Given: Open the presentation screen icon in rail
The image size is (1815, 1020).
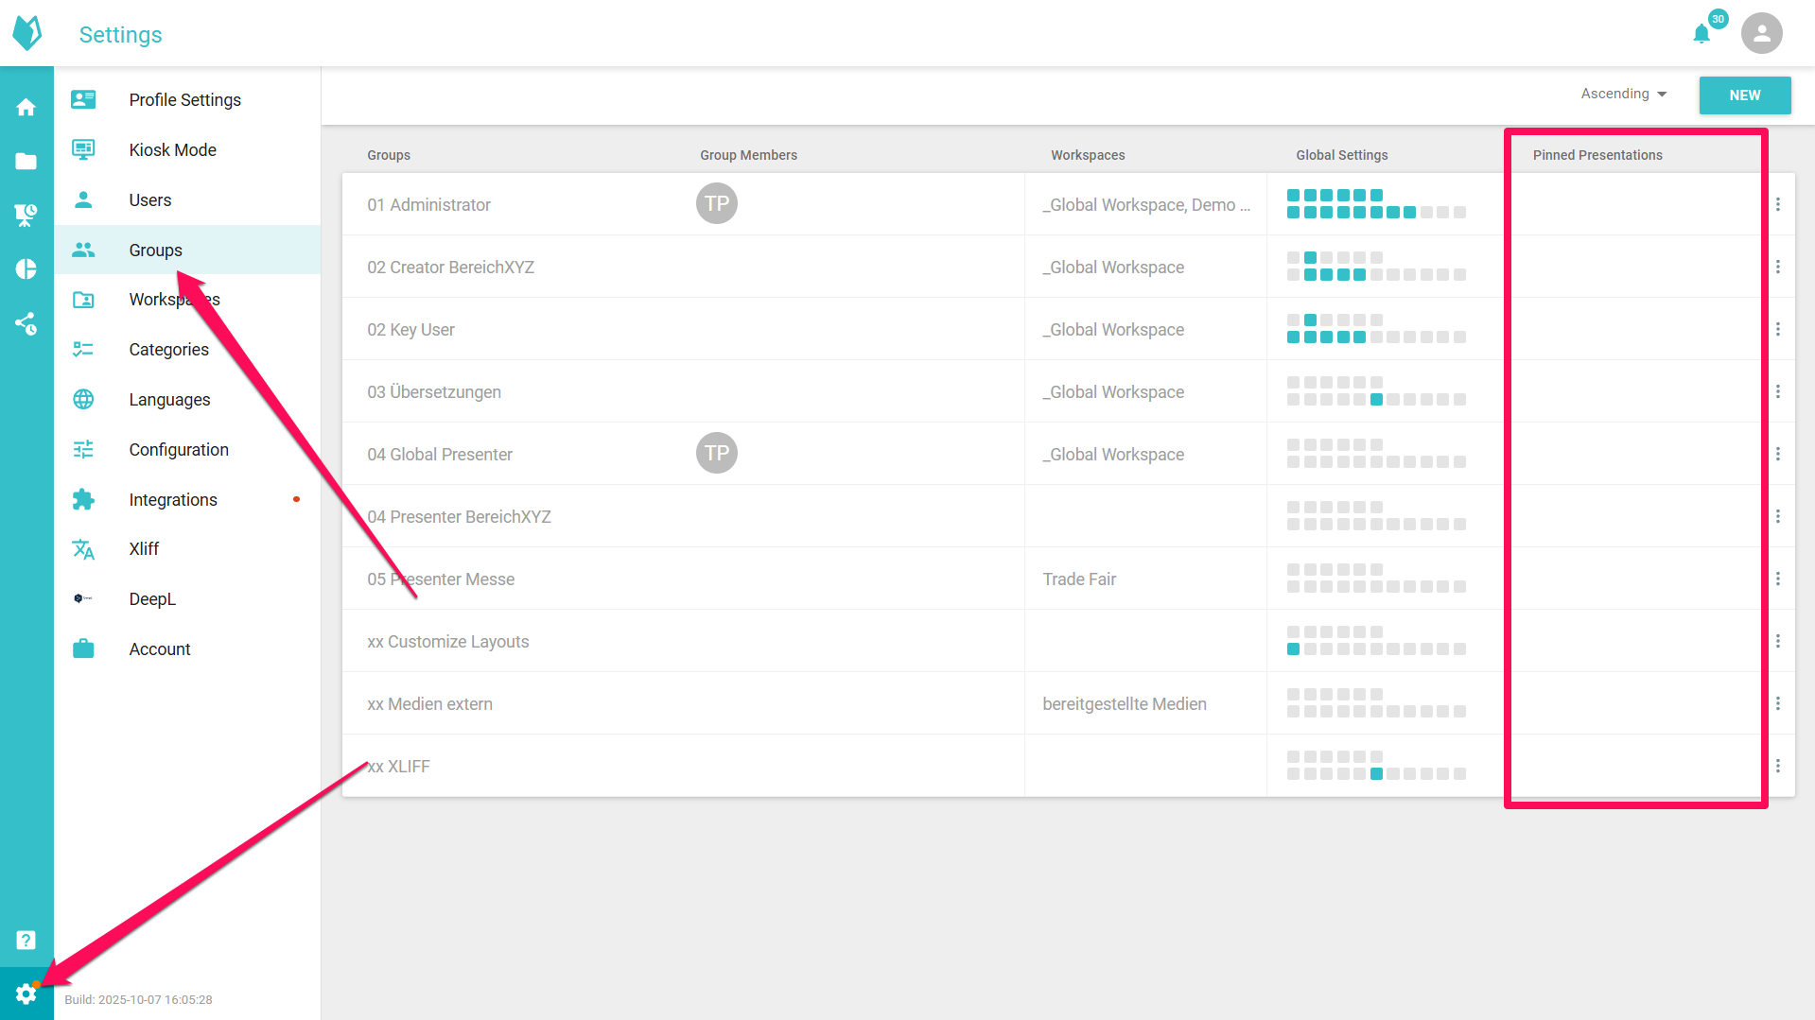Looking at the screenshot, I should [26, 216].
